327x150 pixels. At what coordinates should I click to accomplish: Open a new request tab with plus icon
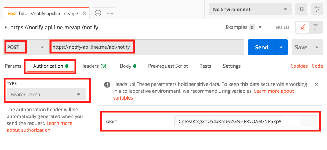click(98, 13)
